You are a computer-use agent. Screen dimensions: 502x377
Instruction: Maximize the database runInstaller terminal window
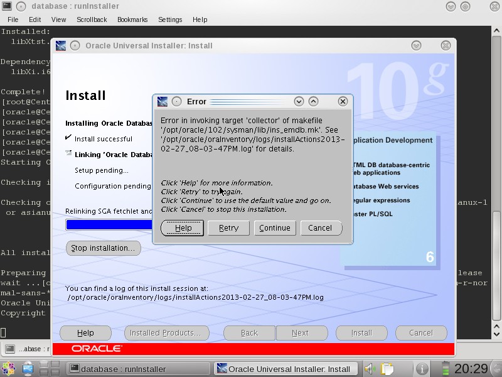tap(466, 6)
